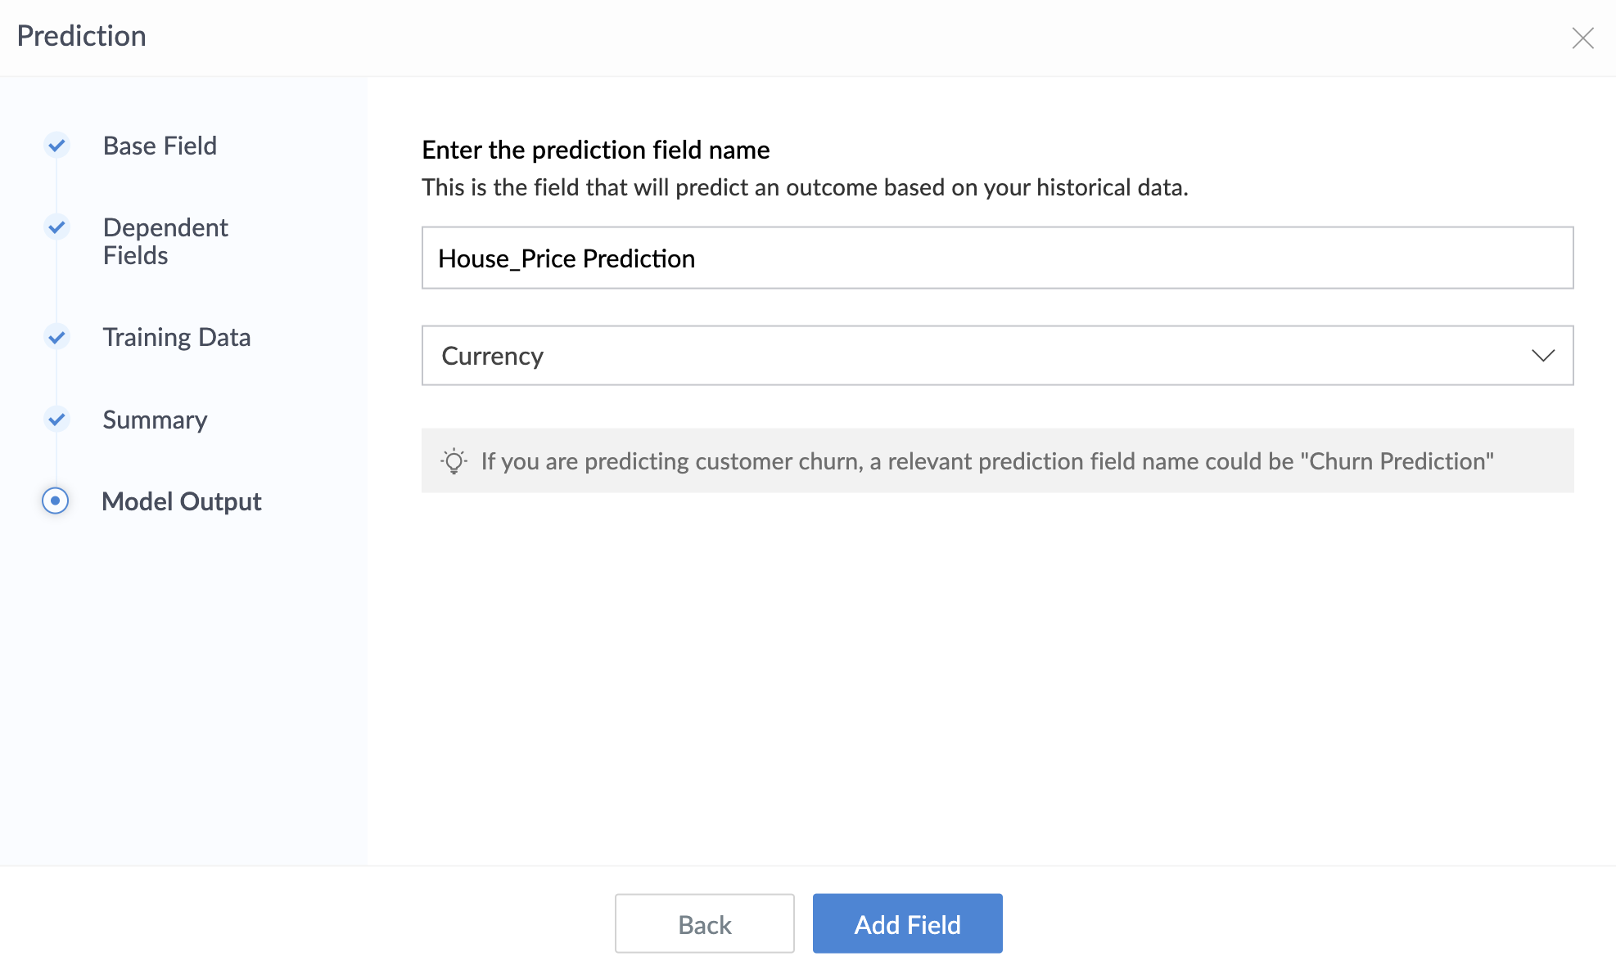1616x970 pixels.
Task: Click the Churn Prediction hint banner
Action: pos(986,461)
